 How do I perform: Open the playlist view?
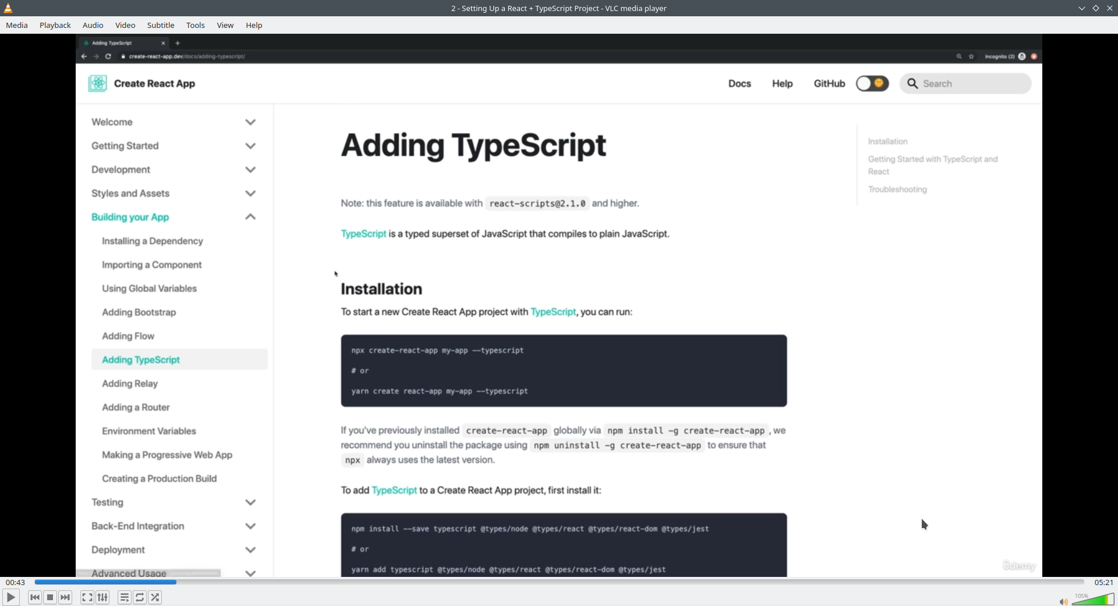tap(124, 597)
